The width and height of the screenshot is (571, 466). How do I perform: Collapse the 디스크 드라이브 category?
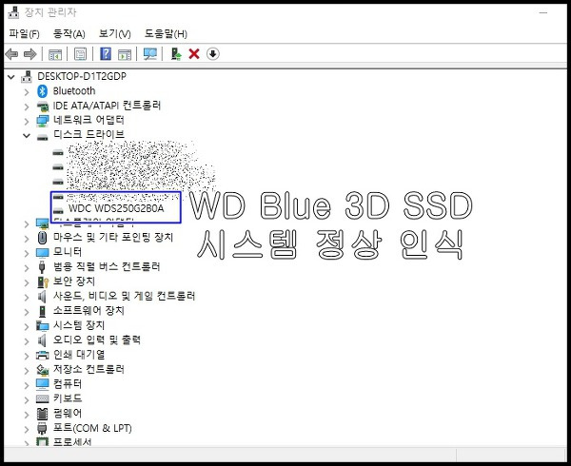(x=27, y=136)
